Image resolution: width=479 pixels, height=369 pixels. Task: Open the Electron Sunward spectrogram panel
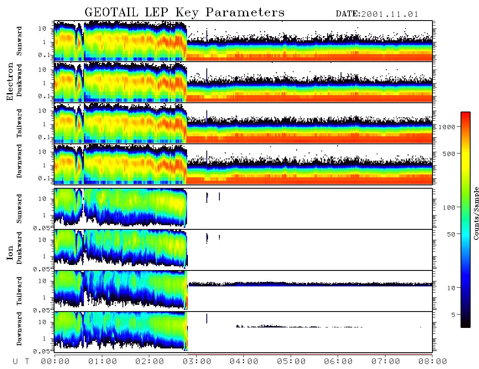coord(243,41)
